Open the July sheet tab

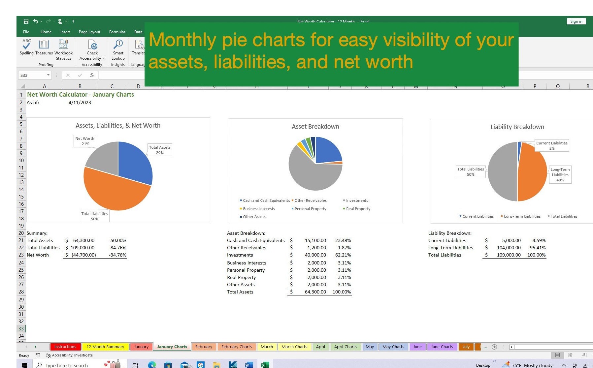(466, 347)
